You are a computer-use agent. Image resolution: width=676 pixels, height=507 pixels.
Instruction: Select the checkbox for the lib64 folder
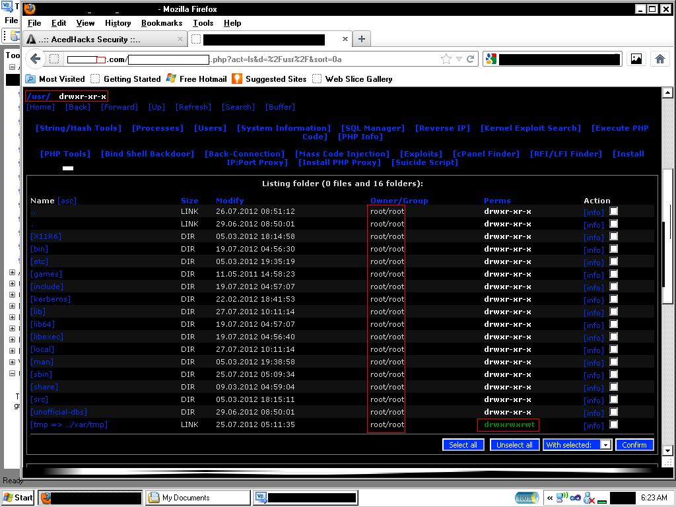[x=613, y=323]
